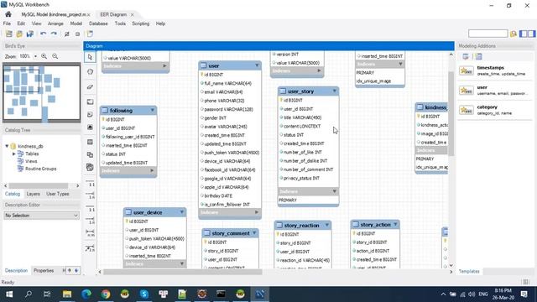Screen dimensions: 537x302
Task: Click the find search icon near search box
Action: pos(513,34)
